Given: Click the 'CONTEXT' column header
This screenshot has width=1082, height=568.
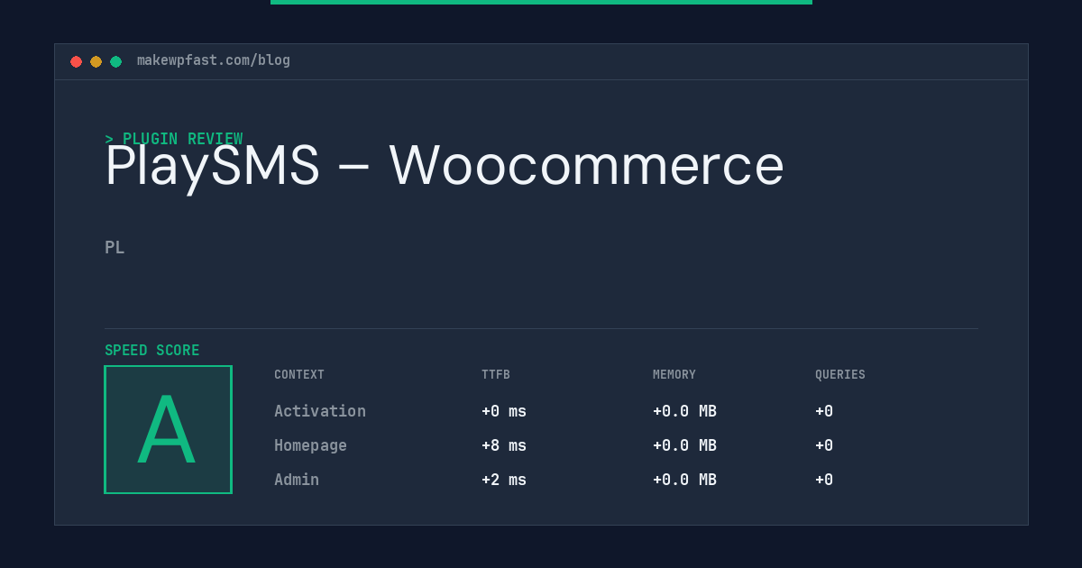Looking at the screenshot, I should 299,375.
